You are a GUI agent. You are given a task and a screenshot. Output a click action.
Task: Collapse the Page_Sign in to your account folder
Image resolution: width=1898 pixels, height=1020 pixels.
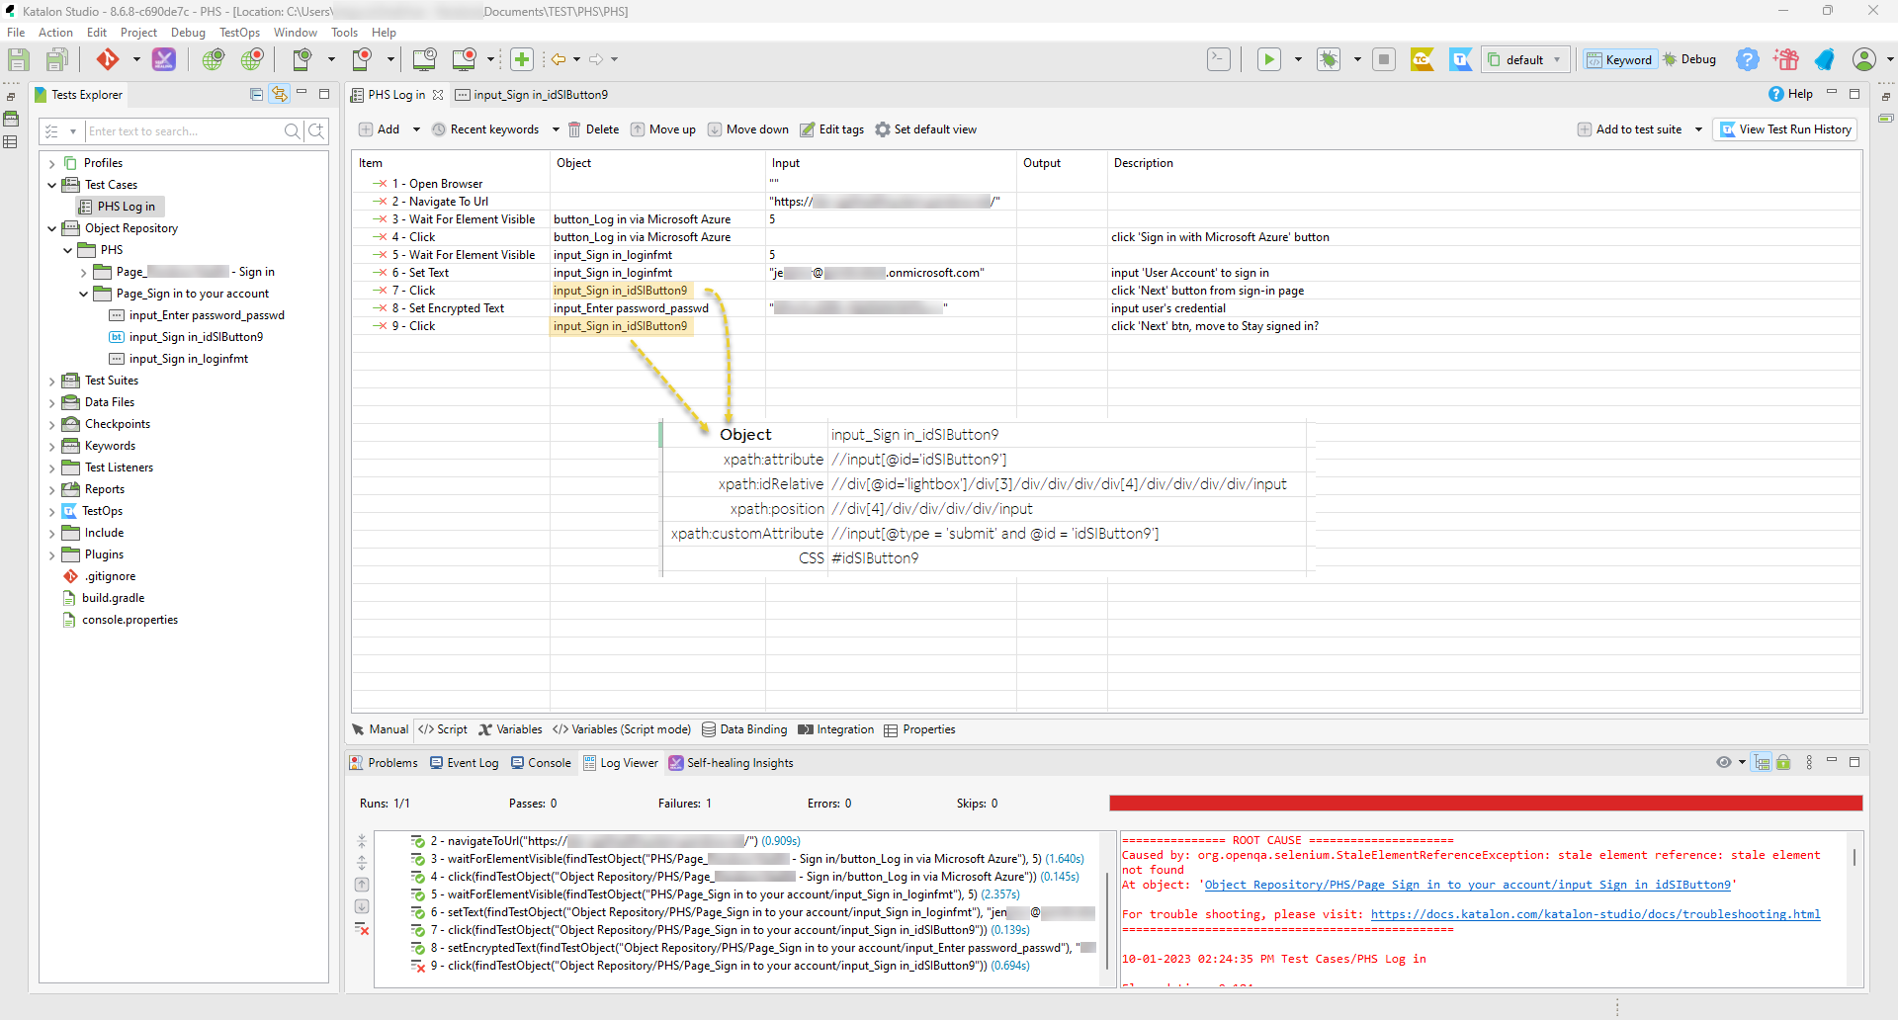84,294
